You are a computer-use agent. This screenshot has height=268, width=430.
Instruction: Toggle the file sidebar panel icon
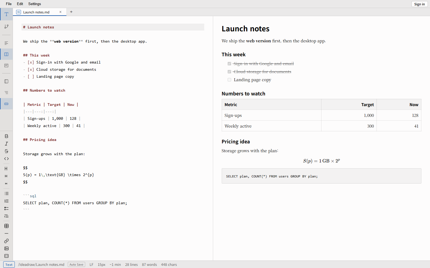[x=6, y=81]
